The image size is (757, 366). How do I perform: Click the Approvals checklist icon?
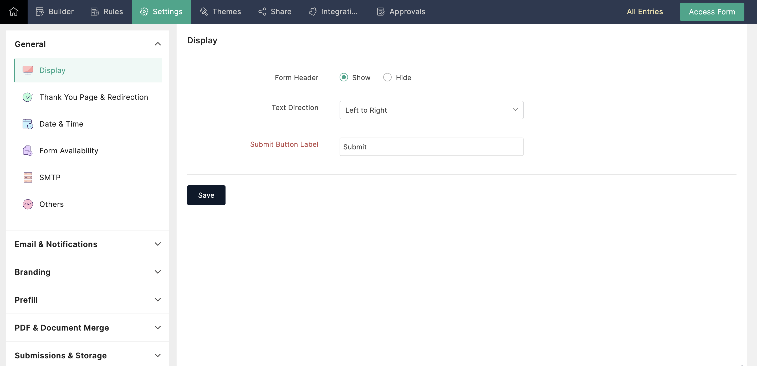pos(381,12)
